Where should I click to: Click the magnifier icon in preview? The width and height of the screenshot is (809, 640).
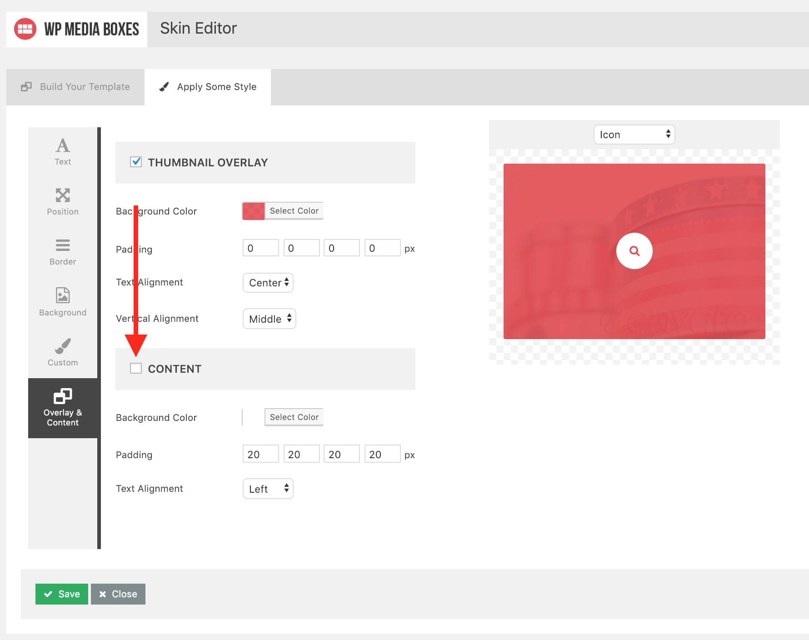click(x=634, y=251)
